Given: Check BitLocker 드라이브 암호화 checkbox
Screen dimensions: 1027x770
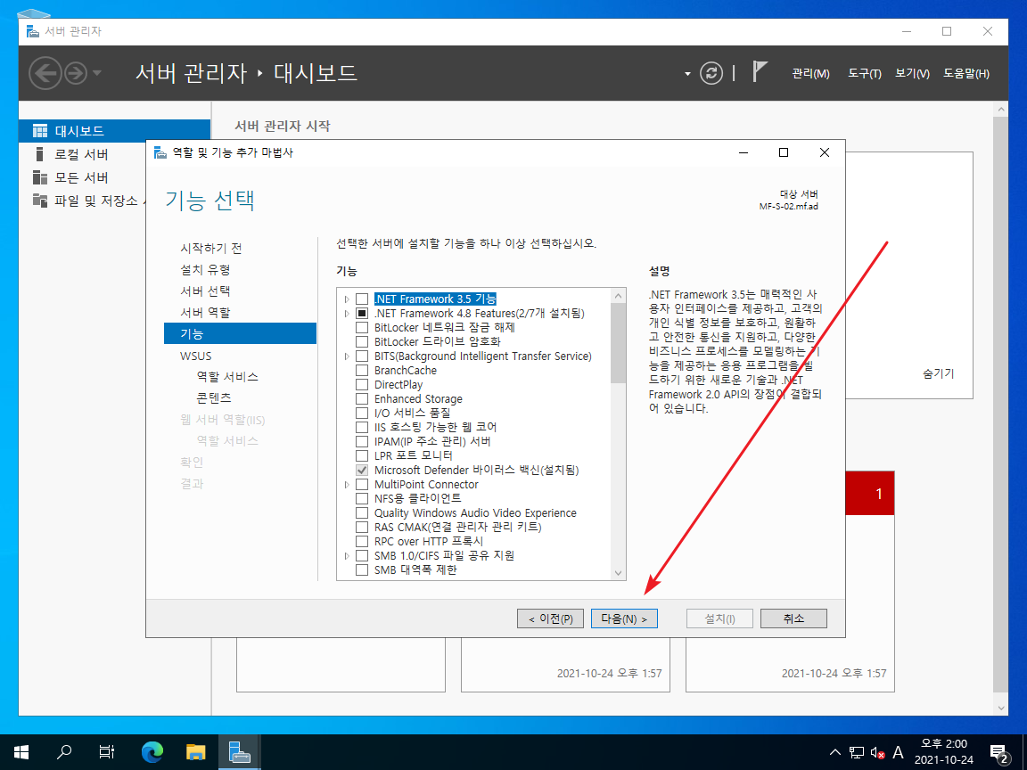Looking at the screenshot, I should 362,342.
